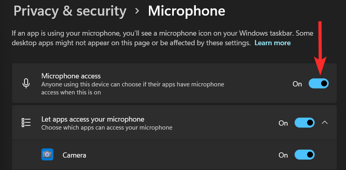Go back to Privacy & security breadcrumb
The width and height of the screenshot is (346, 170).
point(70,11)
